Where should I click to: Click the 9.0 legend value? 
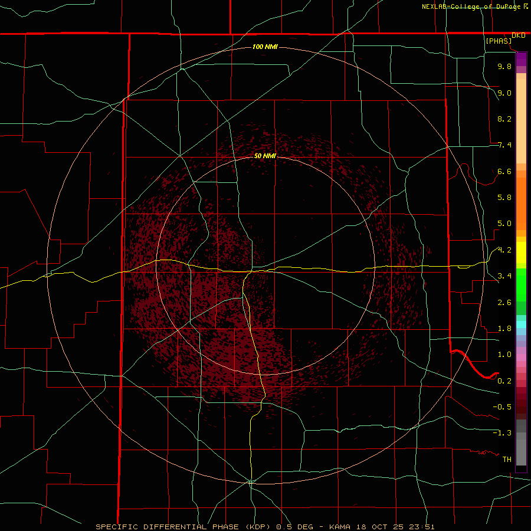[504, 93]
